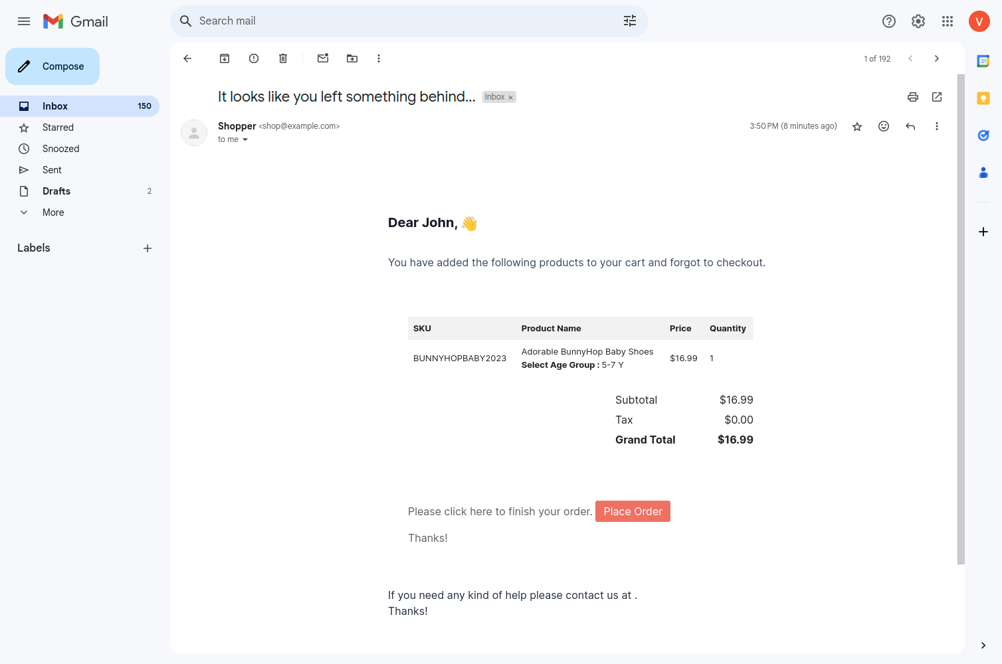Remove the Inbox label tag

point(510,98)
